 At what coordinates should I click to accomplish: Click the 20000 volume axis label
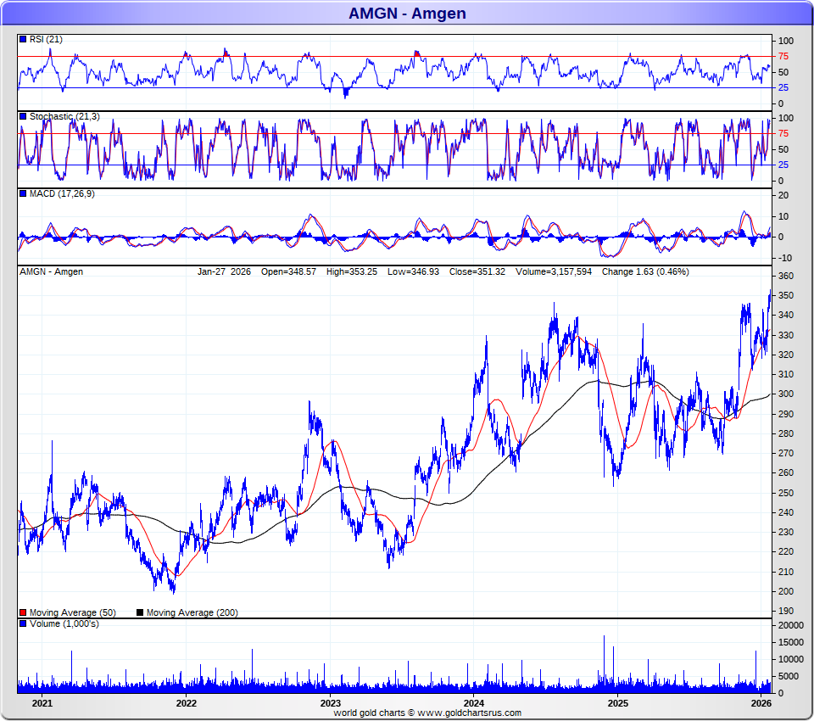pyautogui.click(x=790, y=625)
